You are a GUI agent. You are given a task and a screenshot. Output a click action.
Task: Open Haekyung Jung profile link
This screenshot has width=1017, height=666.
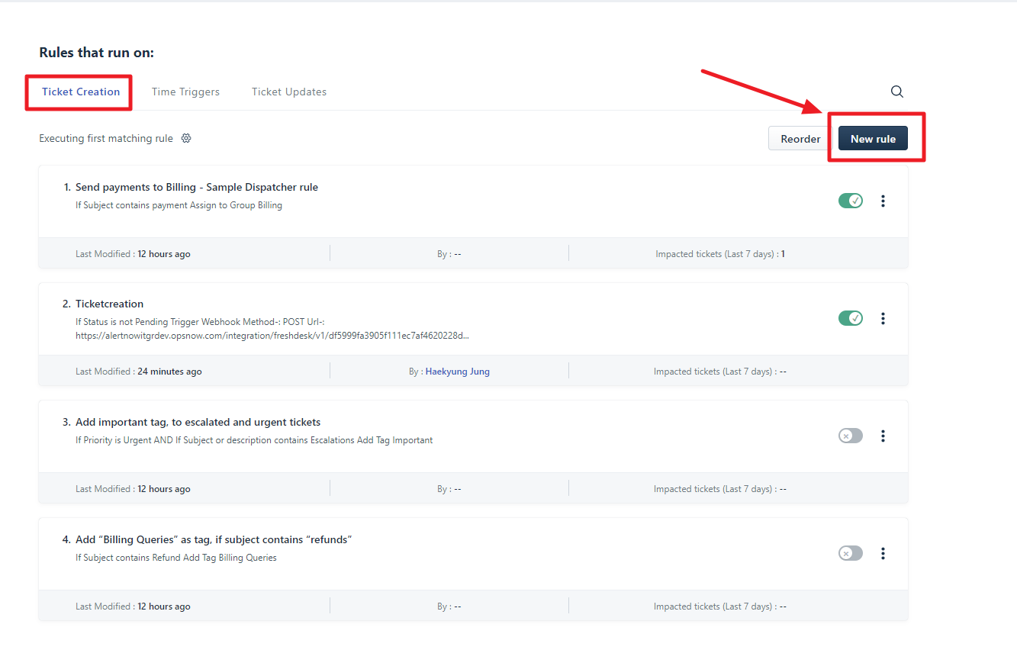[457, 372]
